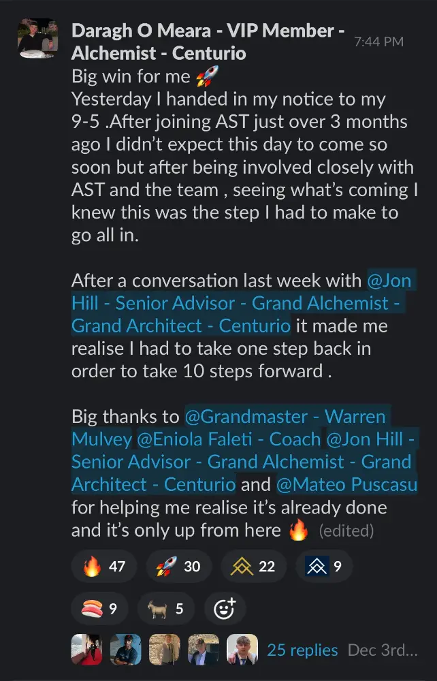Open the Mateo Puscasu mention

click(x=346, y=485)
